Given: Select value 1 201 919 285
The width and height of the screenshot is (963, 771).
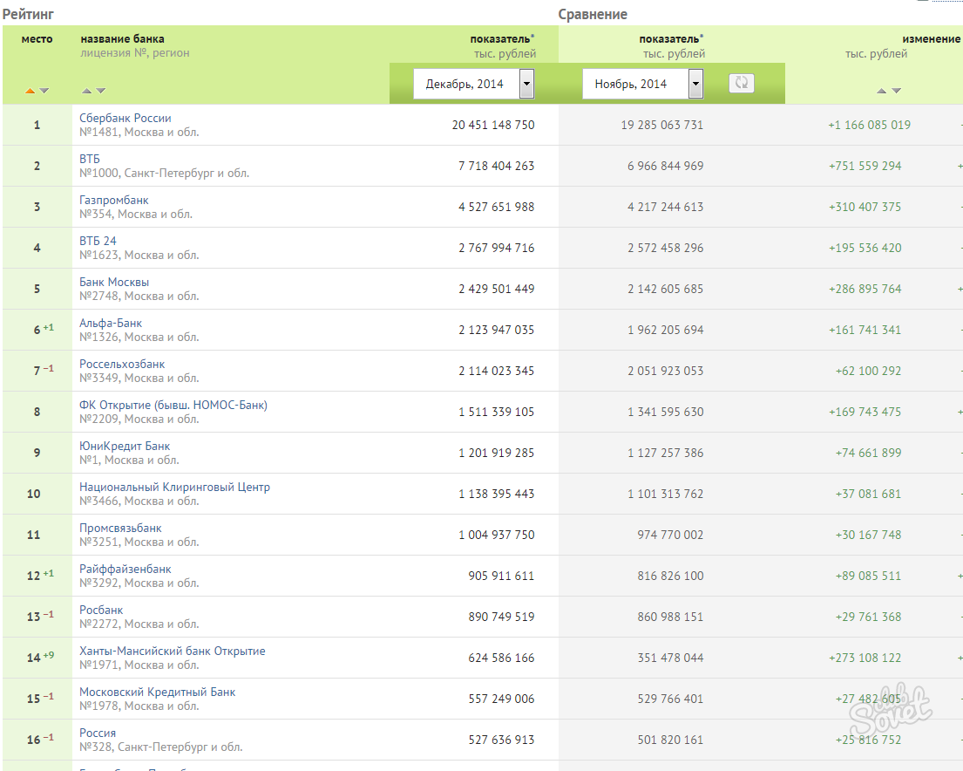Looking at the screenshot, I should point(496,454).
